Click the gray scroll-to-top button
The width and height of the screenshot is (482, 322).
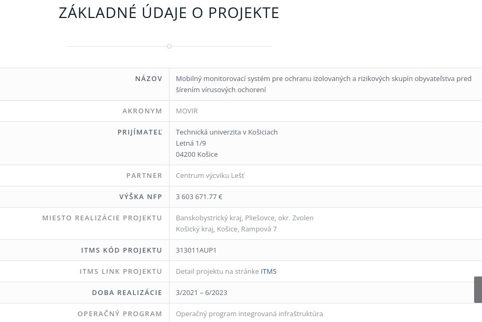pos(478,289)
